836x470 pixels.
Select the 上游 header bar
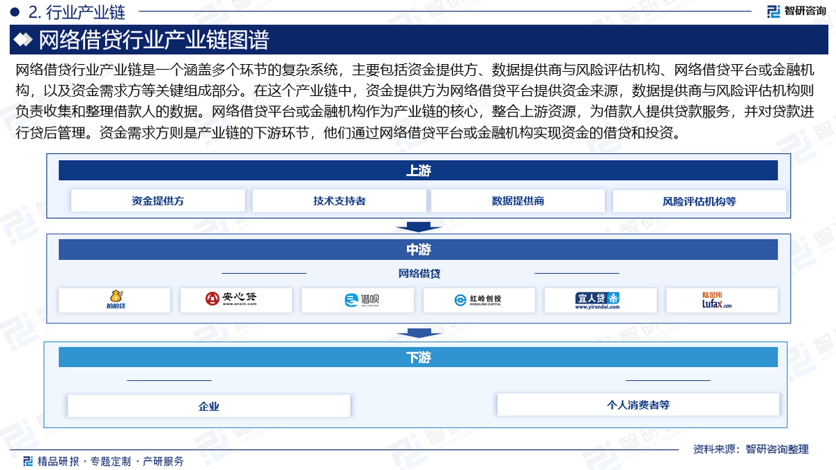(418, 171)
